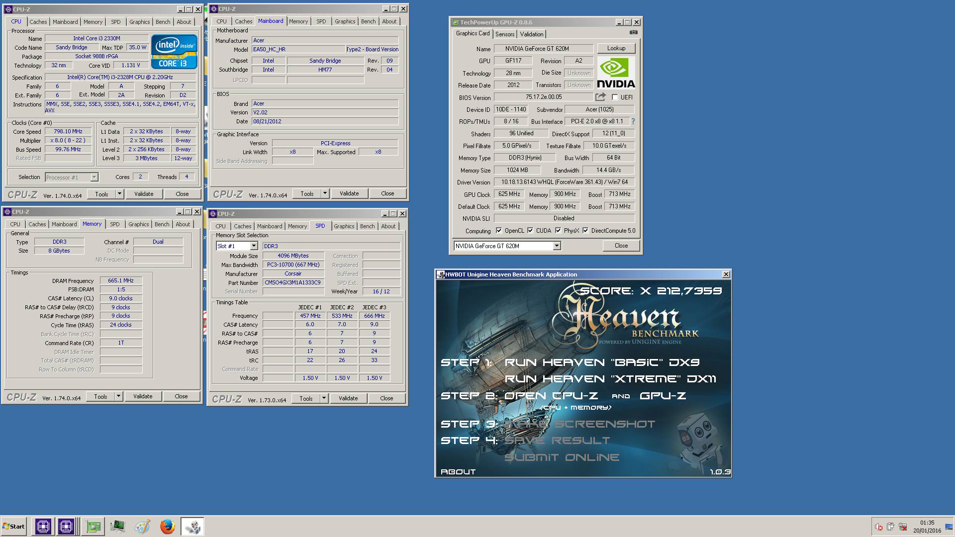This screenshot has height=537, width=955.
Task: Open the Slot #1 memory slot dropdown
Action: [254, 246]
